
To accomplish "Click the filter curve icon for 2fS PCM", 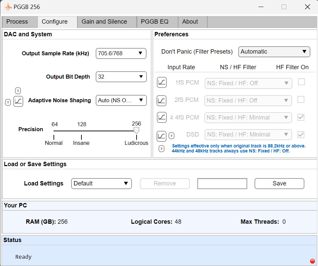I will tap(162, 100).
